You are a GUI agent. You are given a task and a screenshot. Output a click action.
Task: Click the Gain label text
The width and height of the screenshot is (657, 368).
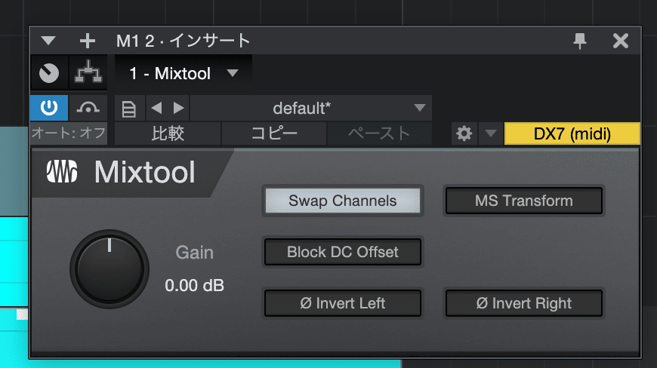pyautogui.click(x=194, y=253)
